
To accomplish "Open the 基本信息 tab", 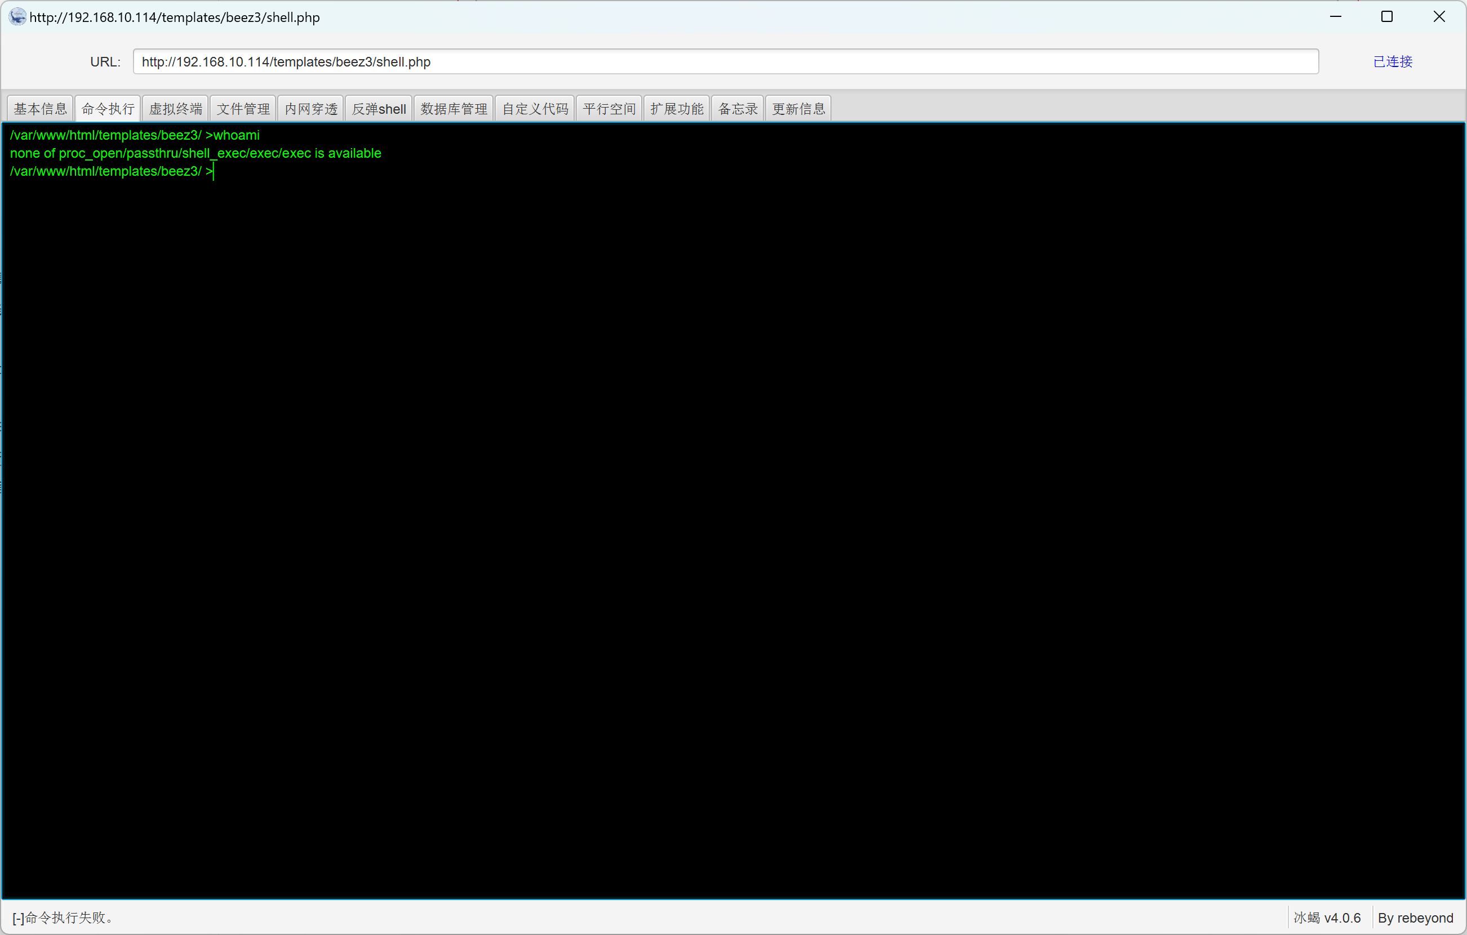I will click(x=40, y=108).
